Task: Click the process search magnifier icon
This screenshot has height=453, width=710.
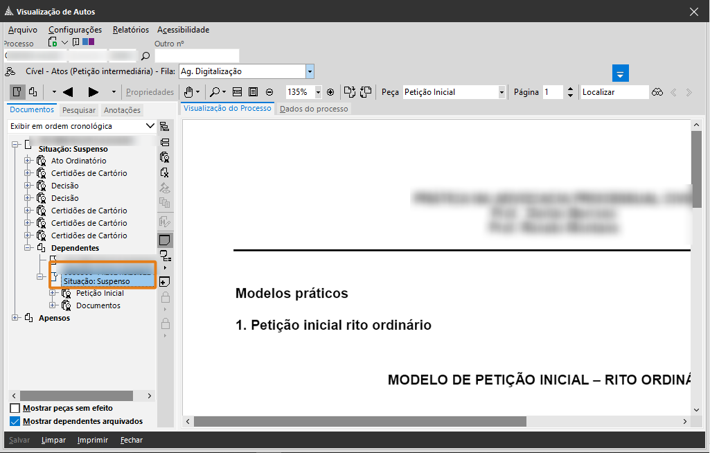Action: (145, 56)
